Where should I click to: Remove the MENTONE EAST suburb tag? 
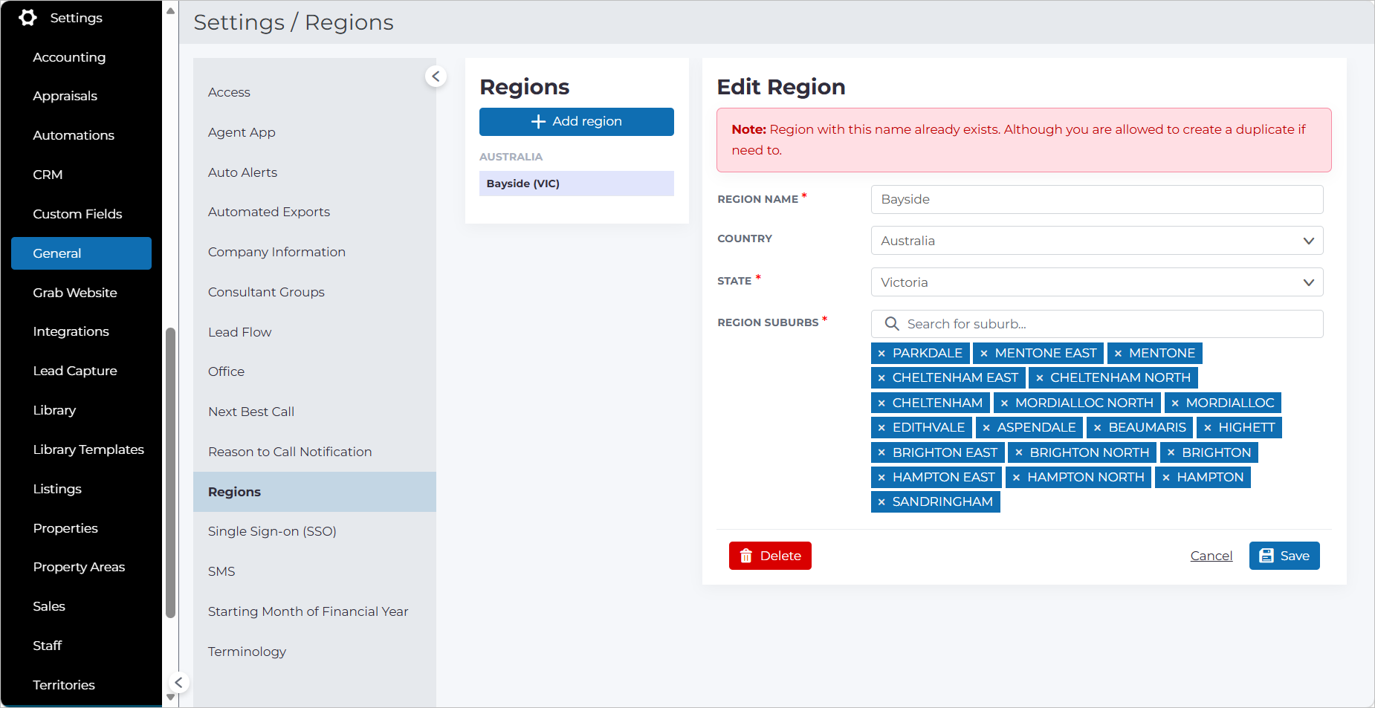[984, 354]
